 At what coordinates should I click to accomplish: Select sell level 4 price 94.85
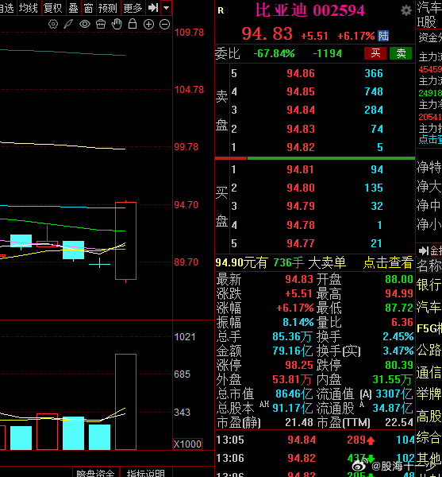coord(301,91)
